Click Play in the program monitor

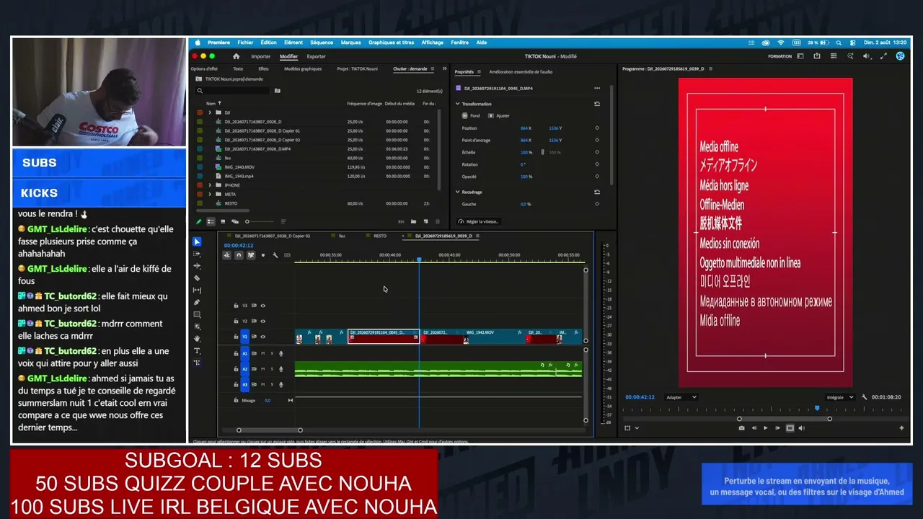(x=765, y=428)
